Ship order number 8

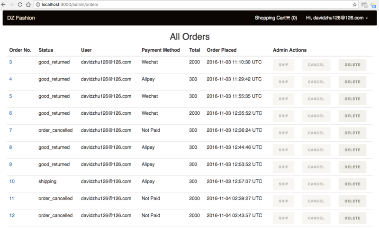coord(283,150)
